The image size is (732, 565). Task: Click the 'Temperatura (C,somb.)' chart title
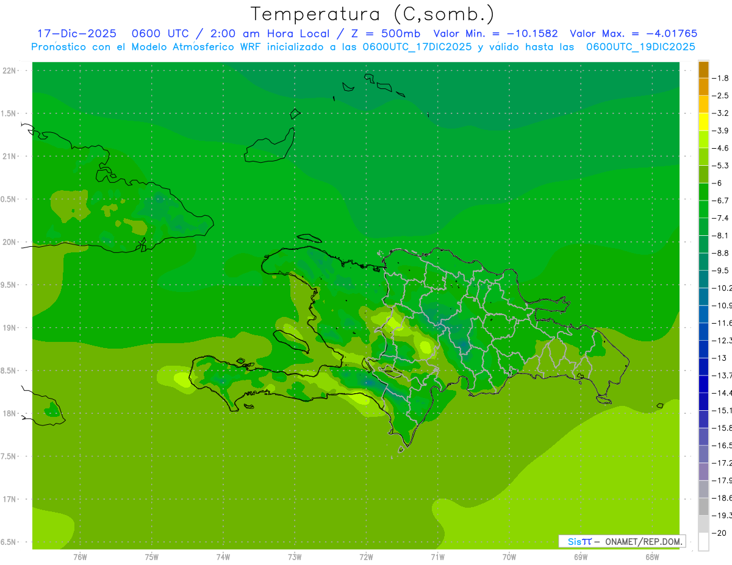click(373, 14)
